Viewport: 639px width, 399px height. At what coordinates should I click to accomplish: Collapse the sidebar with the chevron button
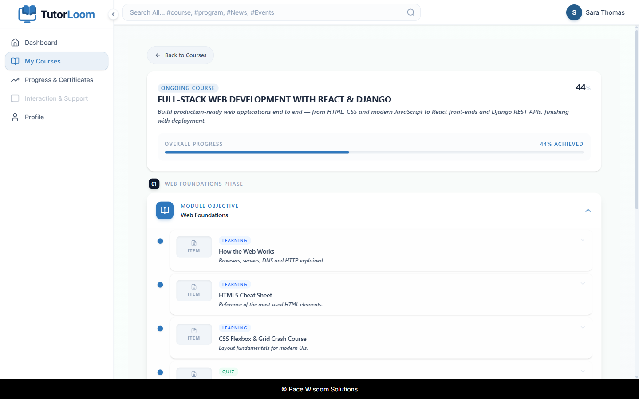pos(114,14)
